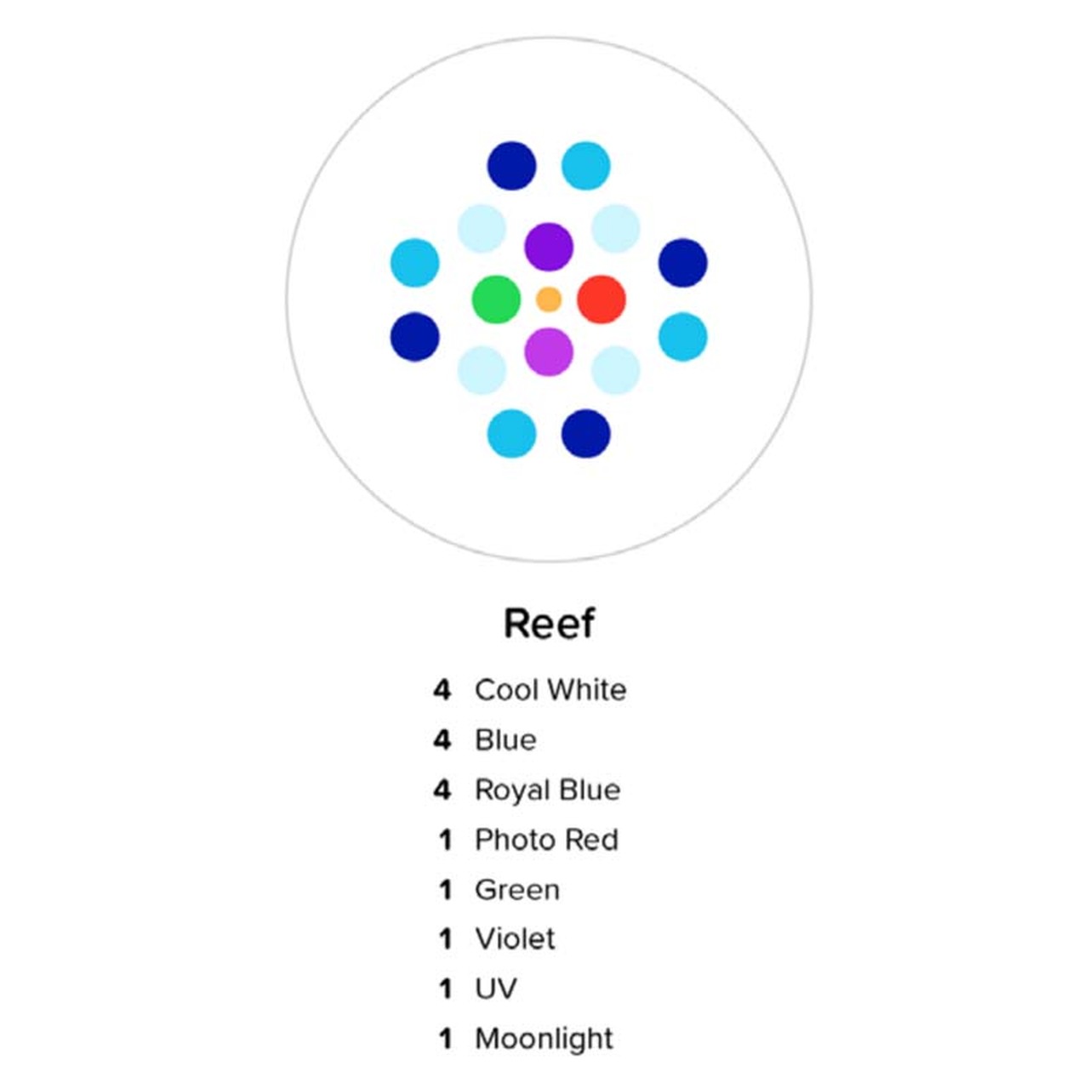Select the upper-left pale cool white dot
This screenshot has height=1089, width=1089.
pos(482,228)
